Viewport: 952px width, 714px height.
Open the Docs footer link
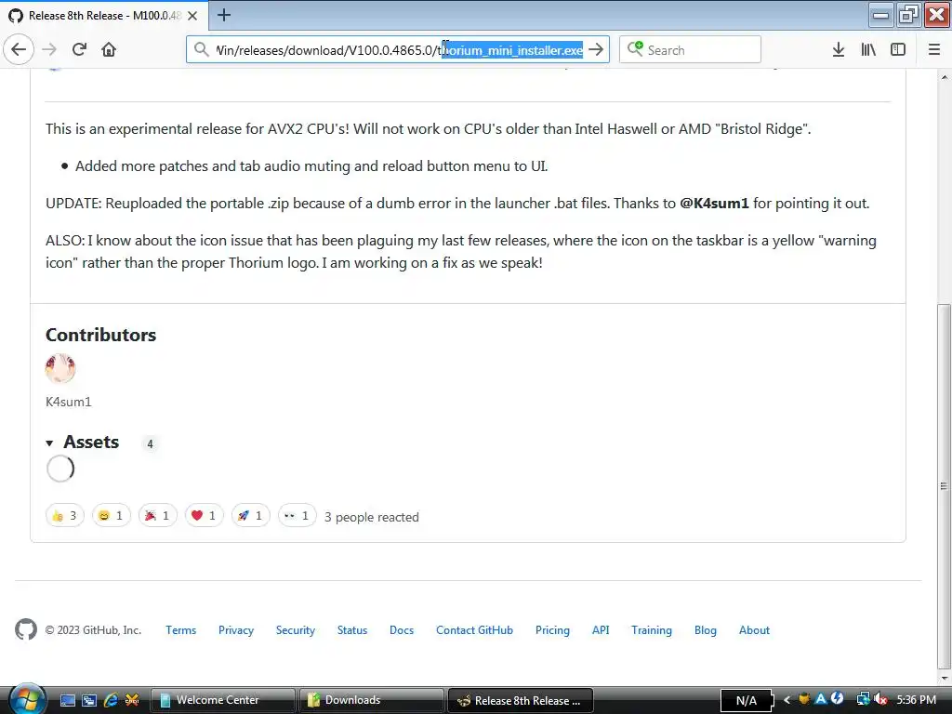(402, 630)
